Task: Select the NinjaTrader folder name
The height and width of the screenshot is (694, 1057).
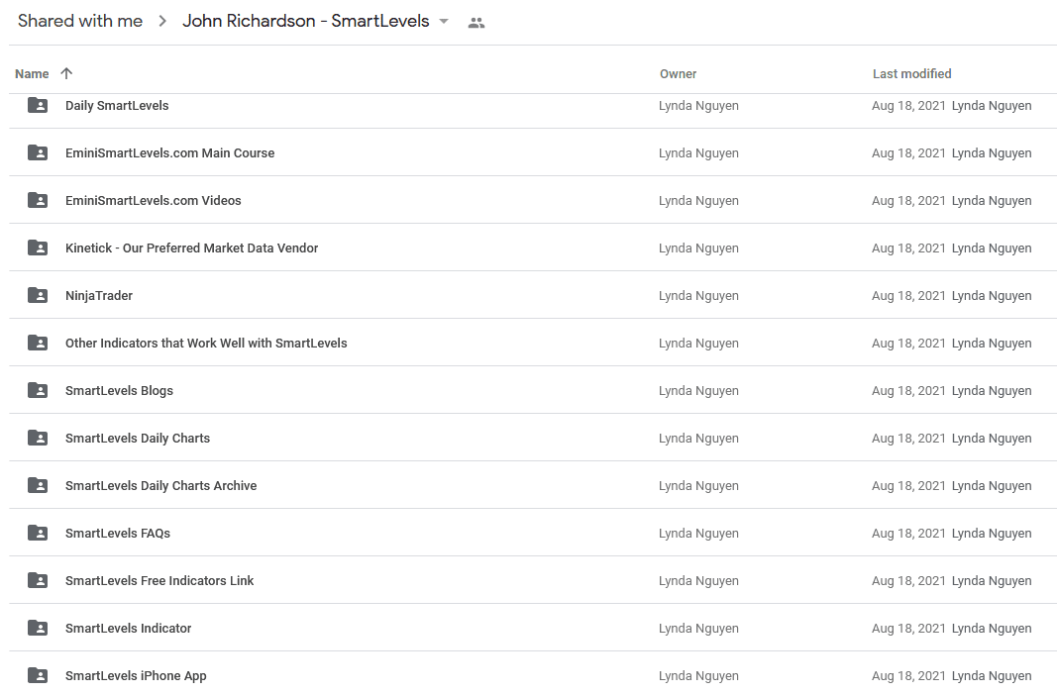Action: pyautogui.click(x=99, y=296)
